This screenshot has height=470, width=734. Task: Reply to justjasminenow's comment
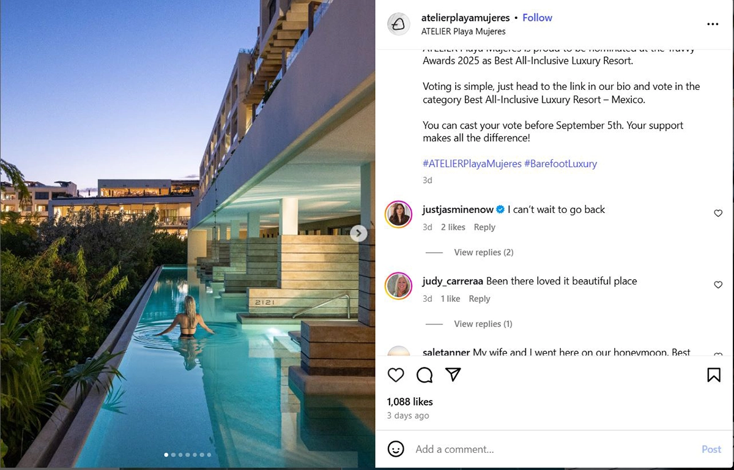[484, 227]
